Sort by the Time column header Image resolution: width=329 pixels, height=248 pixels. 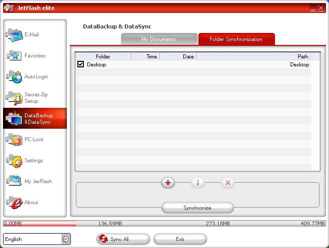coord(145,56)
